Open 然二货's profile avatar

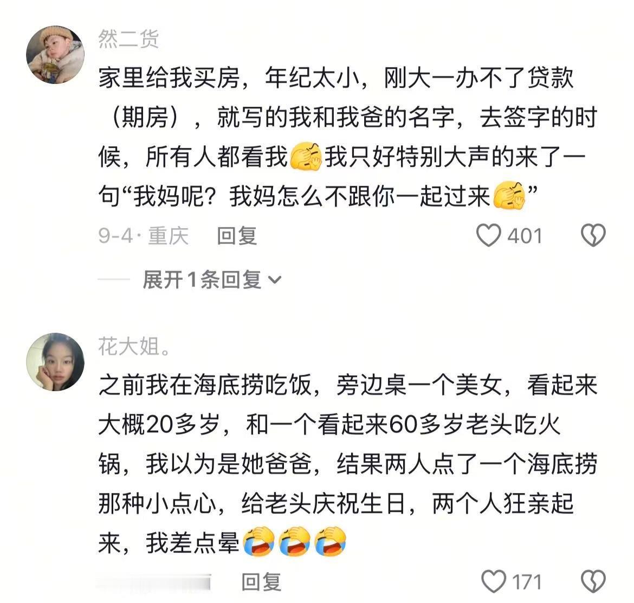click(55, 55)
